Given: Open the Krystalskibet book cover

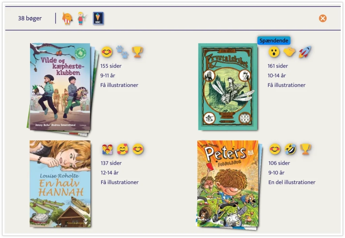Looking at the screenshot, I should 228,87.
